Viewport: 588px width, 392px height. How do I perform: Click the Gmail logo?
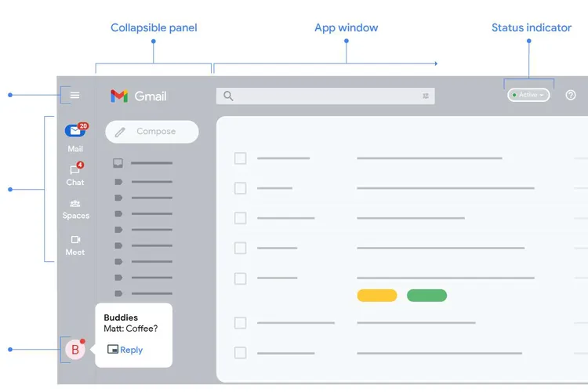(138, 96)
